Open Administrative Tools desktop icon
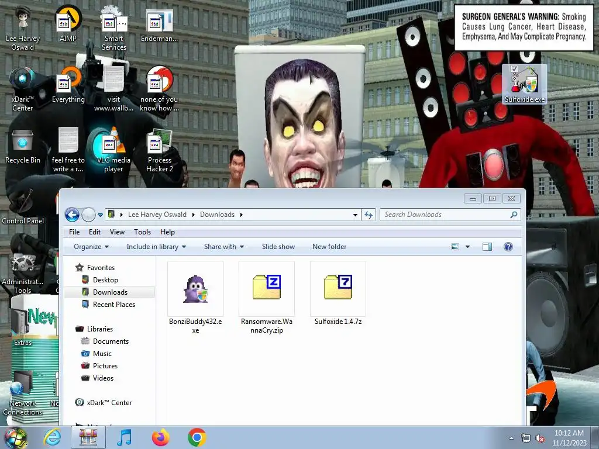This screenshot has height=449, width=599. click(23, 273)
